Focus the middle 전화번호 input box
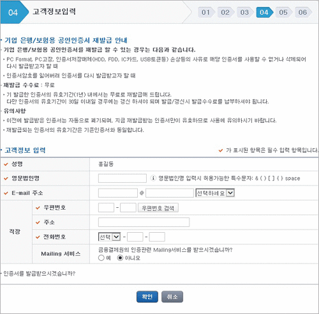This screenshot has height=314, width=319. [x=135, y=237]
